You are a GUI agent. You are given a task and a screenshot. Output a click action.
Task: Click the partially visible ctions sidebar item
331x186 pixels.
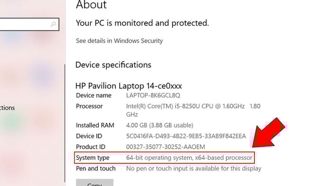[x=8, y=108]
